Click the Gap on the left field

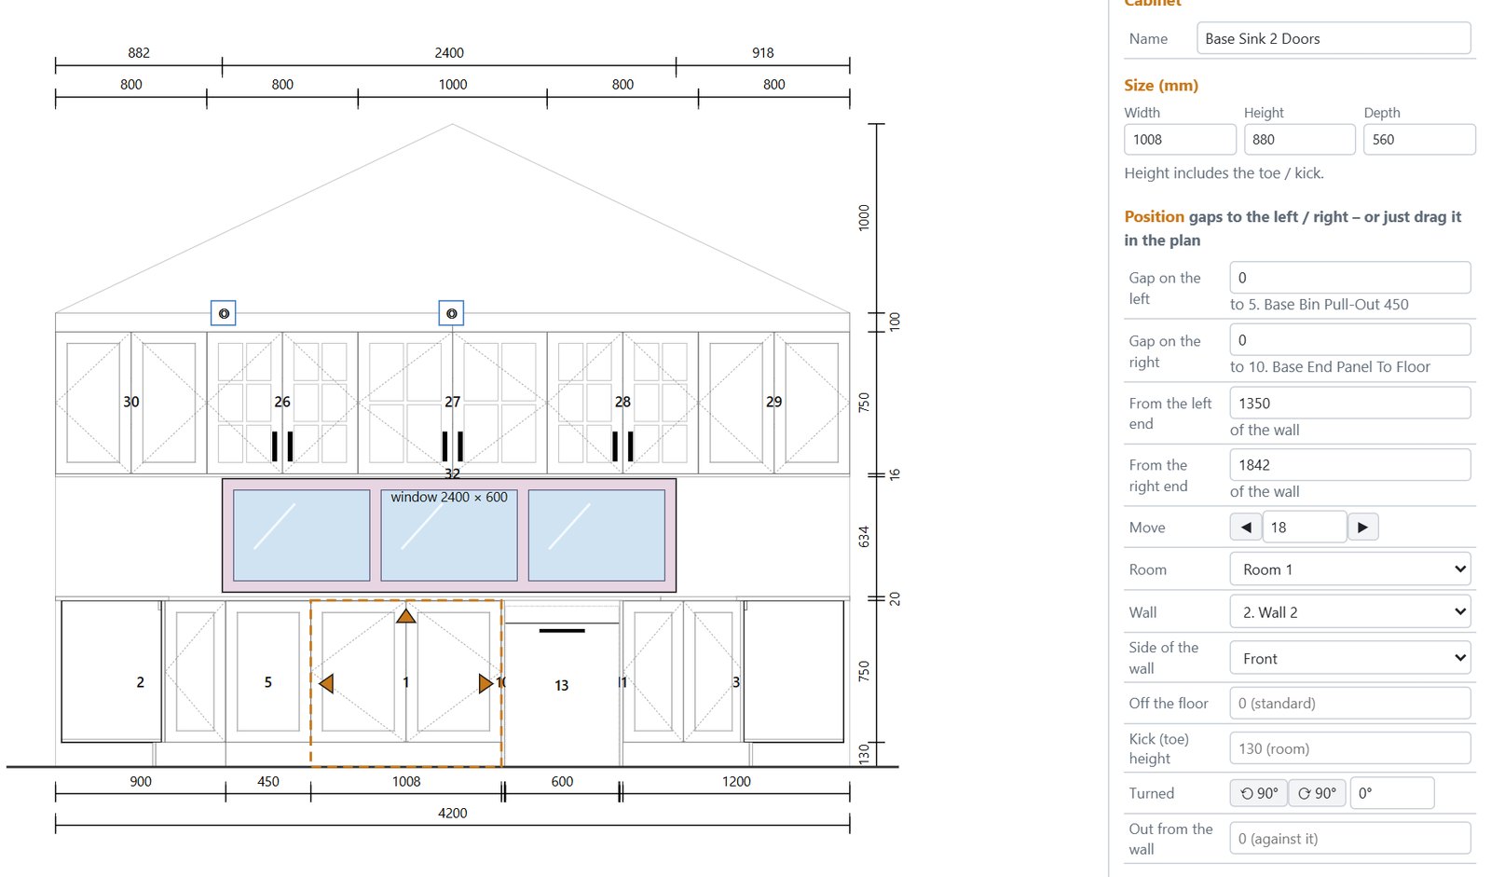(x=1350, y=278)
